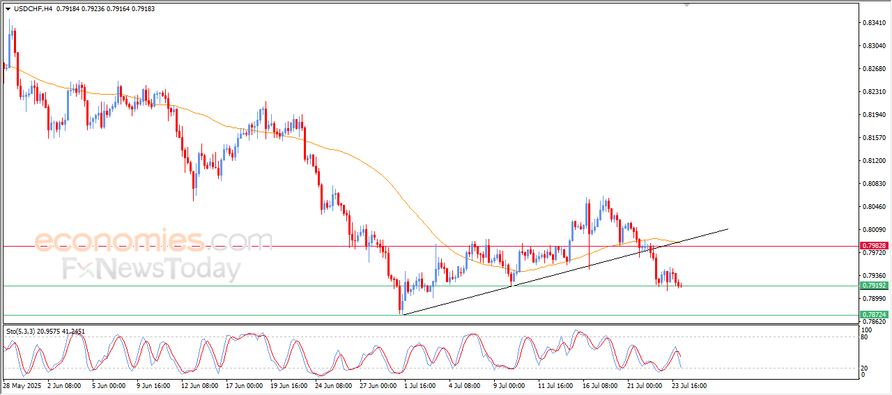Viewport: 892px width, 395px height.
Task: Click the 1 Jul 16:00 time label
Action: [419, 385]
